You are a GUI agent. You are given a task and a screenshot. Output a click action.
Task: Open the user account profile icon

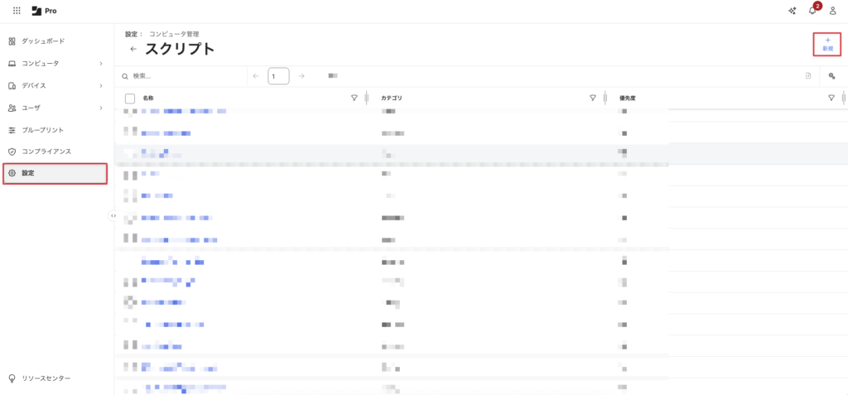pyautogui.click(x=833, y=11)
